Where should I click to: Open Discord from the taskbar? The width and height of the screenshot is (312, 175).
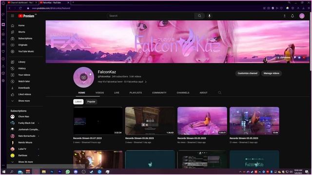[76, 172]
